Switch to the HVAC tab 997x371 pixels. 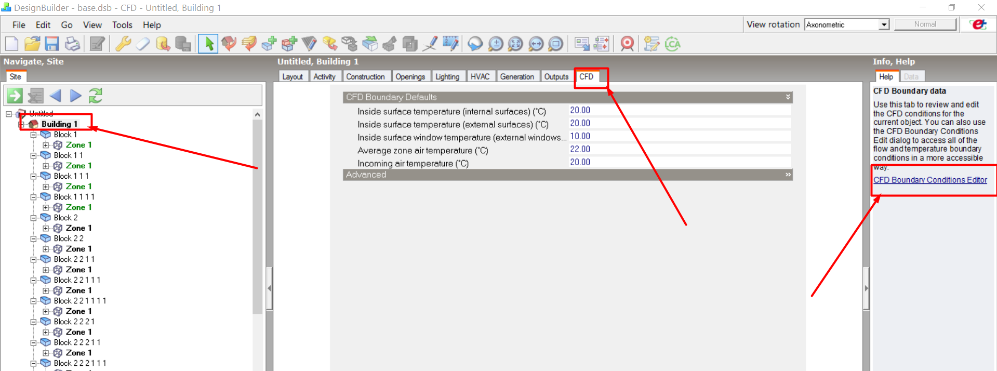[480, 77]
